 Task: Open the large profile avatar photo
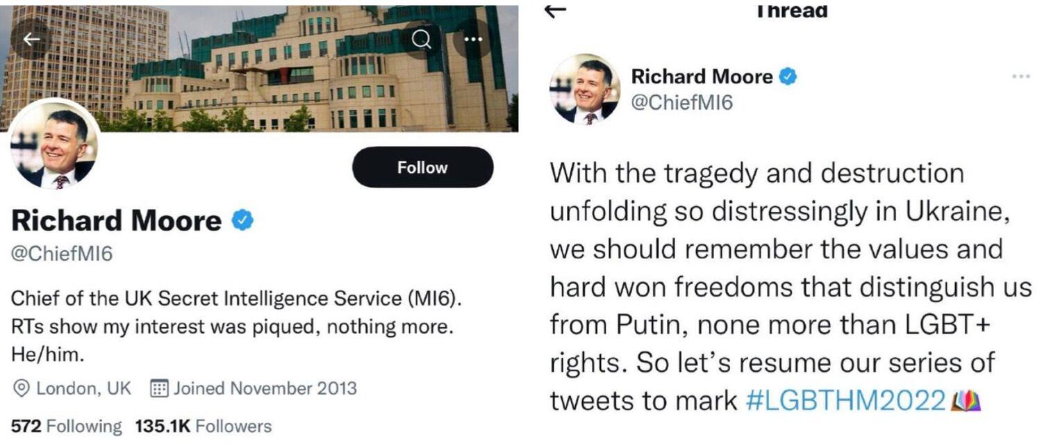tap(54, 144)
